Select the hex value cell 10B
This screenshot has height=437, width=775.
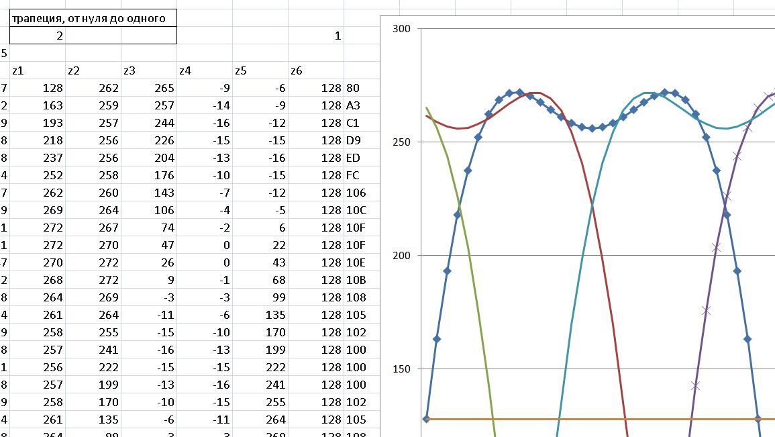point(362,281)
